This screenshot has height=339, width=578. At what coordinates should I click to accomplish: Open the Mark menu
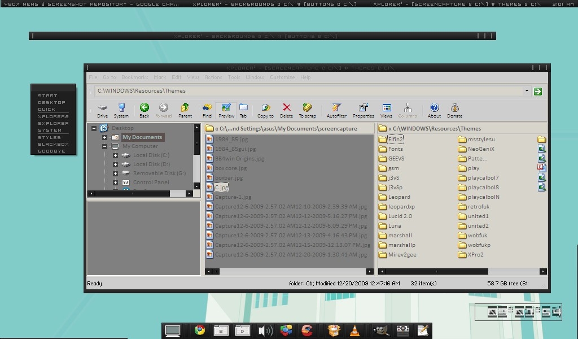pos(160,77)
